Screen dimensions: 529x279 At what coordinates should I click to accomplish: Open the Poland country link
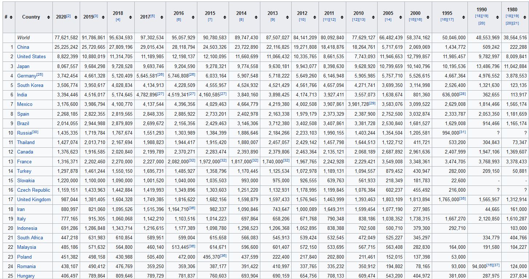point(24,257)
